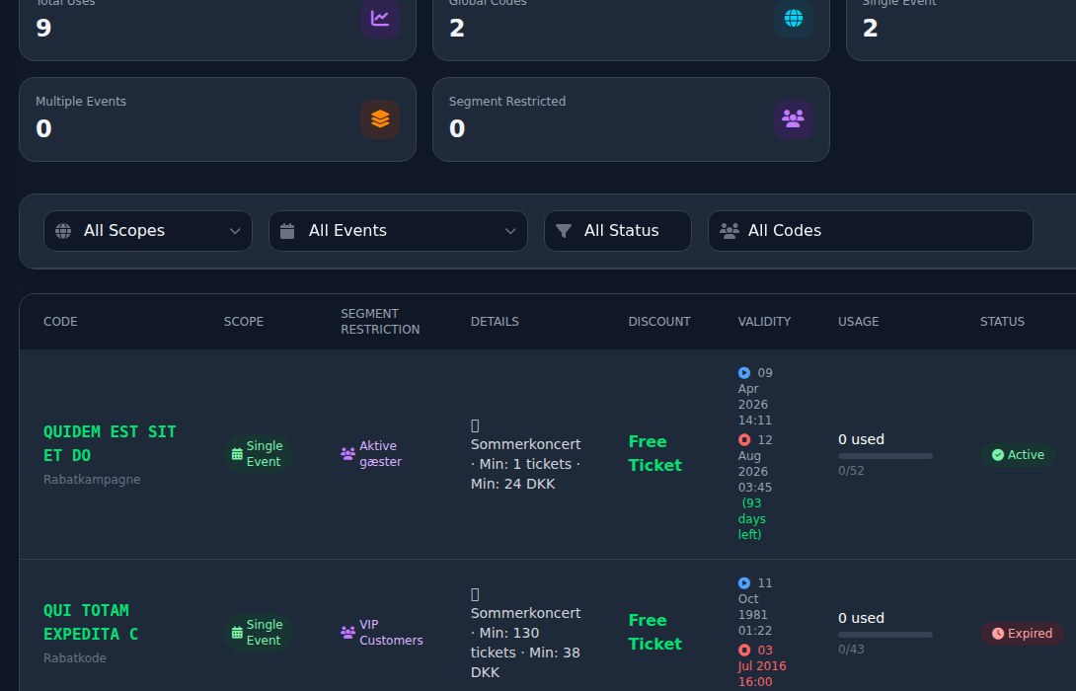Click people icon beside Aktive gæster
The image size is (1076, 691).
(x=347, y=454)
